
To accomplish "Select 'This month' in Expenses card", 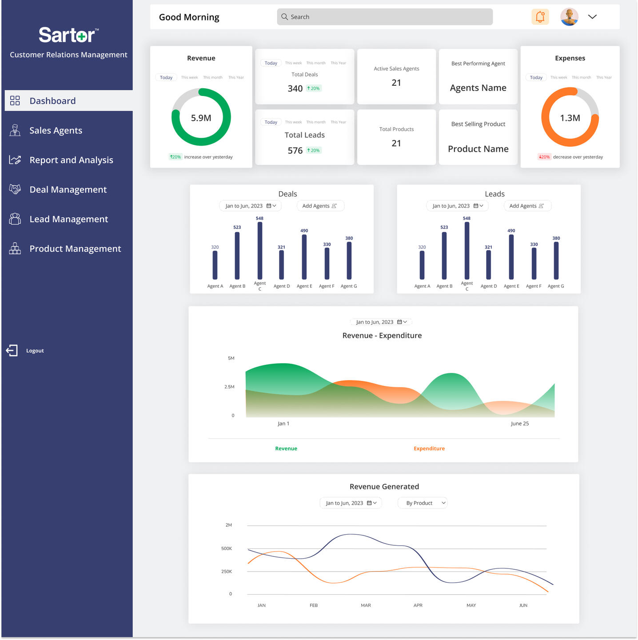I will 581,77.
